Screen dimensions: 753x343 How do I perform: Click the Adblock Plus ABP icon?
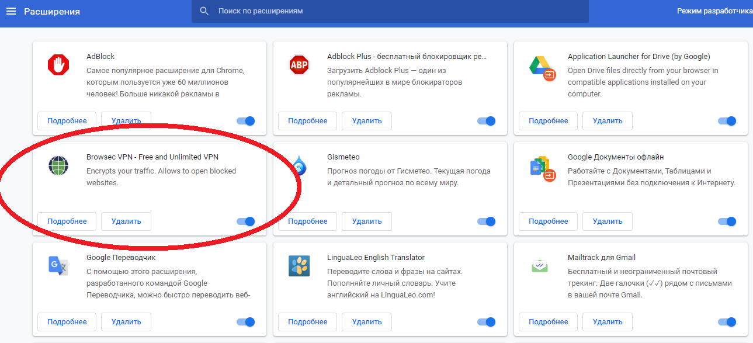tap(299, 64)
